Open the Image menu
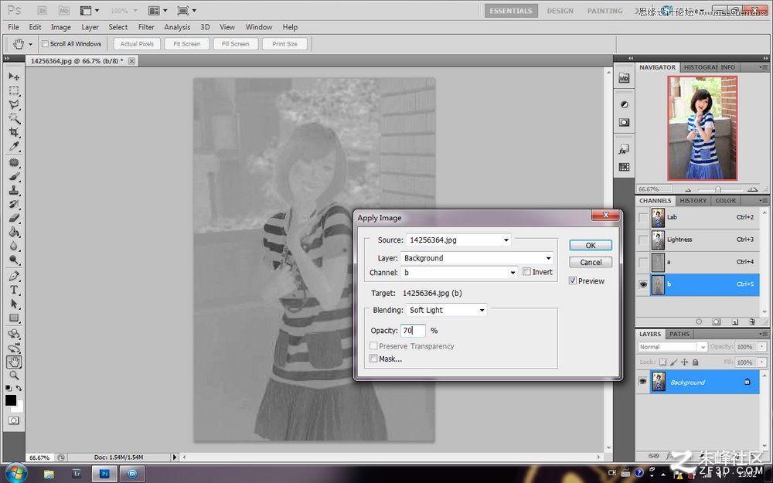The height and width of the screenshot is (483, 773). tap(60, 27)
